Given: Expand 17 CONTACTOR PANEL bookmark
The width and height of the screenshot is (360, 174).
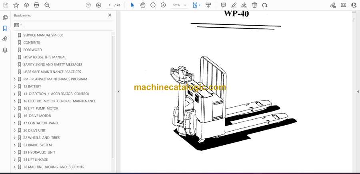Looking at the screenshot, I should 15,123.
